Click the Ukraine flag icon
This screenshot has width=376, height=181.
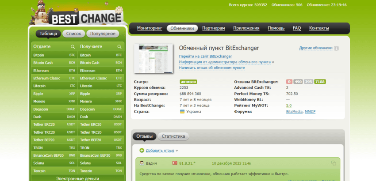182,112
